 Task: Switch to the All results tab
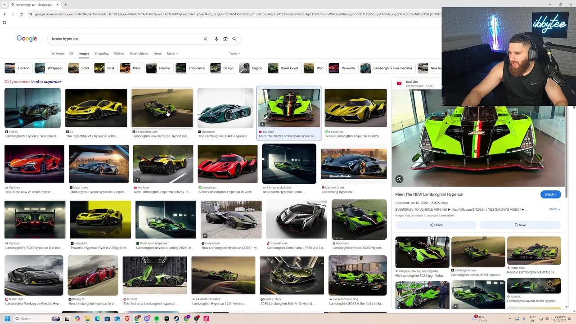tap(71, 54)
